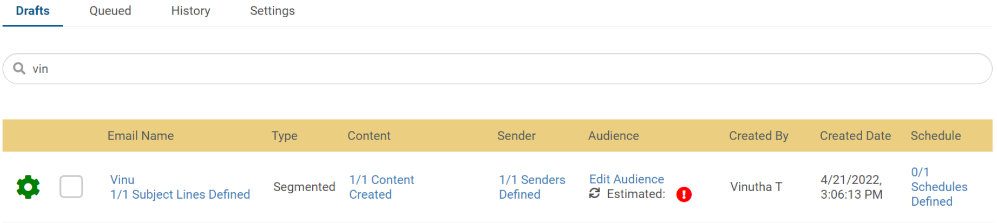Click 1/1 Subject Lines Defined link
Image resolution: width=997 pixels, height=223 pixels.
tap(180, 194)
